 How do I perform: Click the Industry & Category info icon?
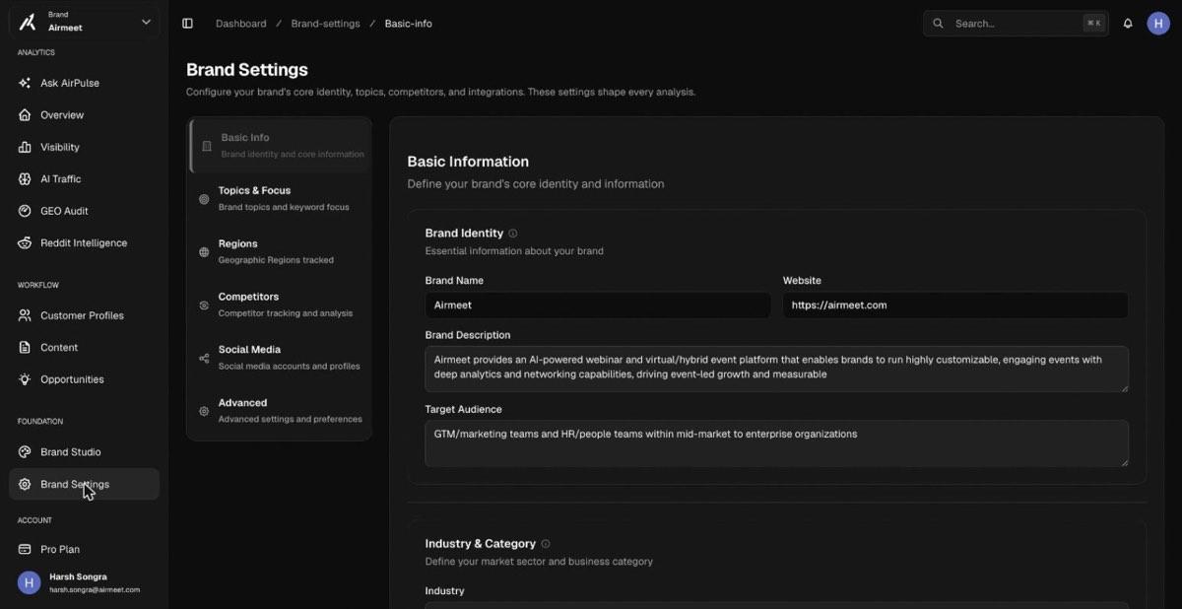click(546, 544)
